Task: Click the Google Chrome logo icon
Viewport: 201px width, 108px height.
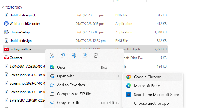Action: [x=128, y=77]
